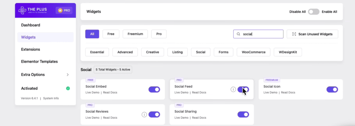Click the scan icon in Scan Unused Widgets
The image size is (355, 126).
pyautogui.click(x=294, y=34)
